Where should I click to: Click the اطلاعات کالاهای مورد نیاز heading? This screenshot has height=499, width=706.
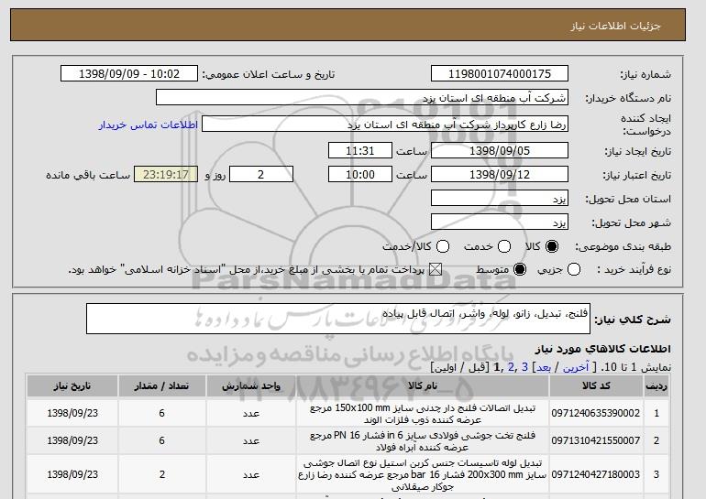603,349
